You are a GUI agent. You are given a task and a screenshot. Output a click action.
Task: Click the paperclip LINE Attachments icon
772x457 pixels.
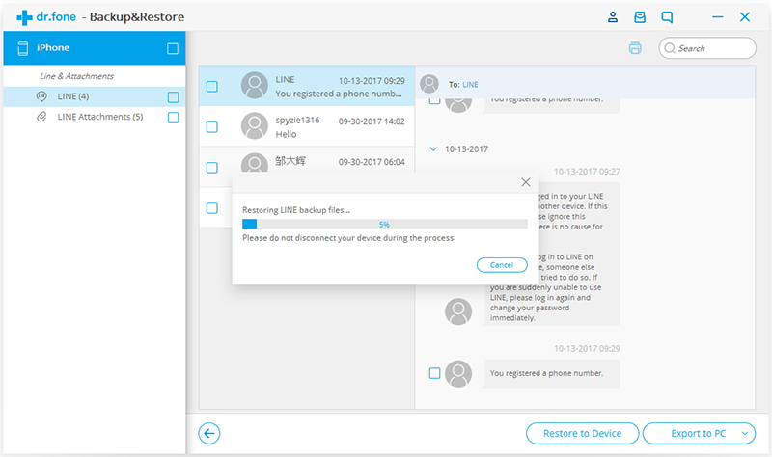(x=41, y=117)
